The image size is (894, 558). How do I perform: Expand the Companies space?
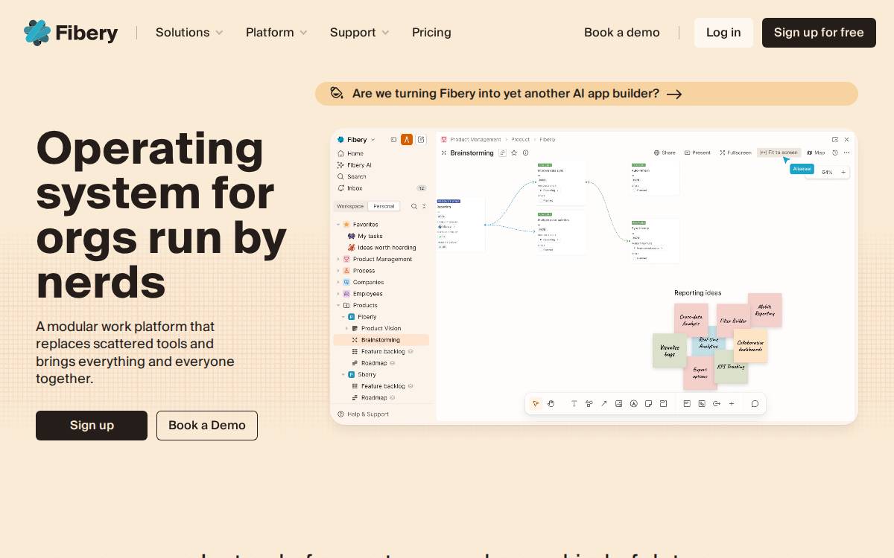pos(338,282)
